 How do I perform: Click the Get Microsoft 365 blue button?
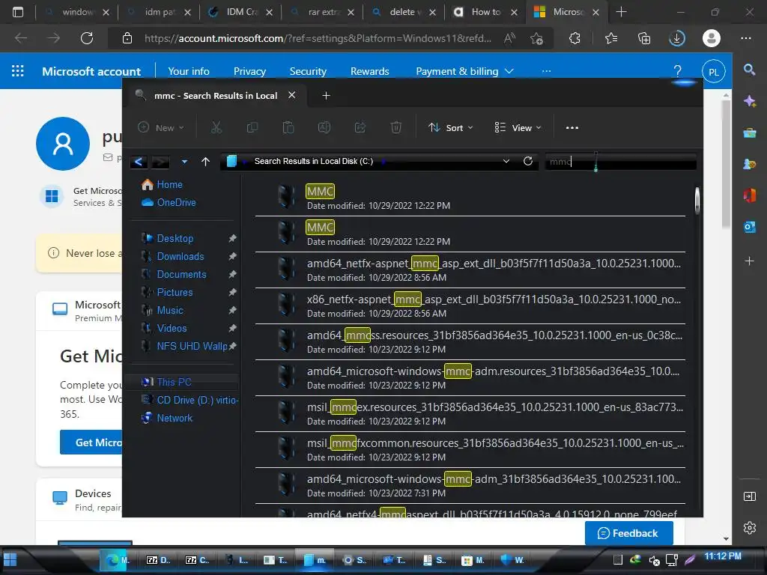91,442
